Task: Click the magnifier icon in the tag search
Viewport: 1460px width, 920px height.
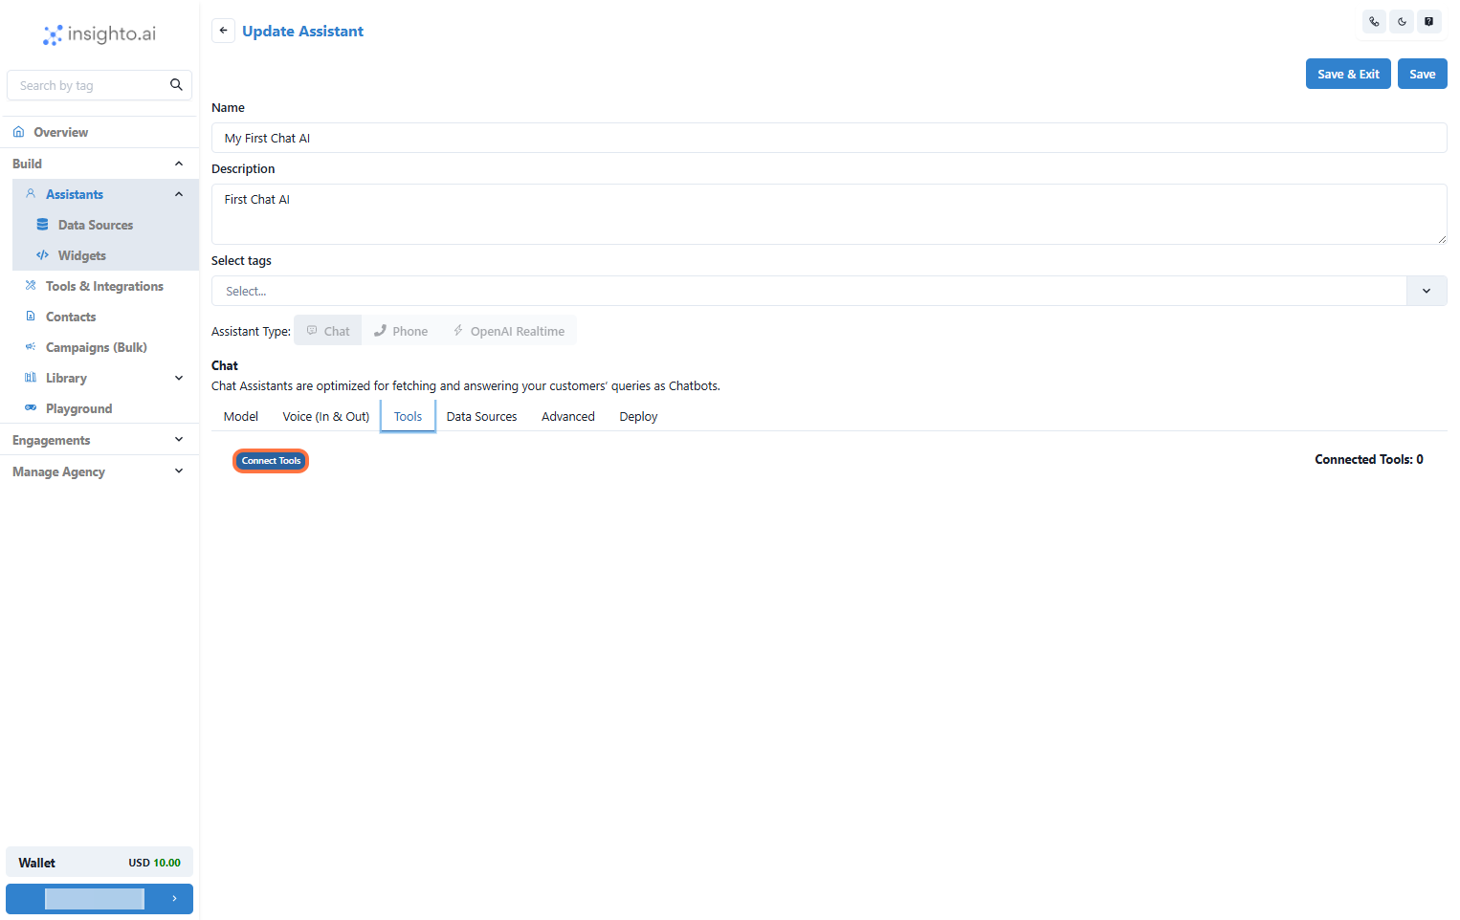Action: (x=176, y=84)
